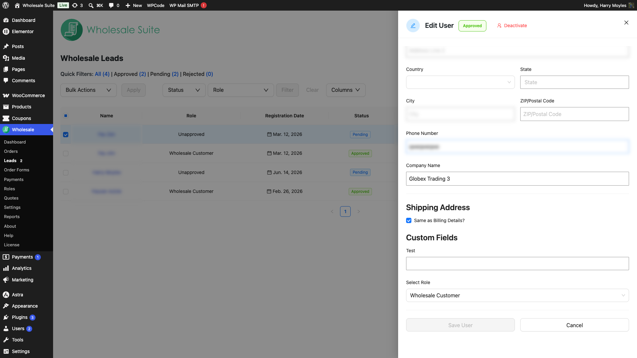Screen dimensions: 637x358
Task: Click into the ZIP/Postal Code field
Action: coord(575,114)
